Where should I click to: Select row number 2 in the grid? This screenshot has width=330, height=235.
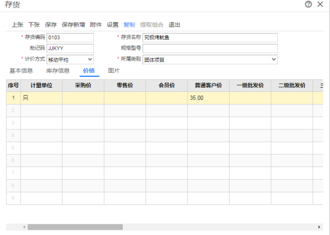coord(13,111)
